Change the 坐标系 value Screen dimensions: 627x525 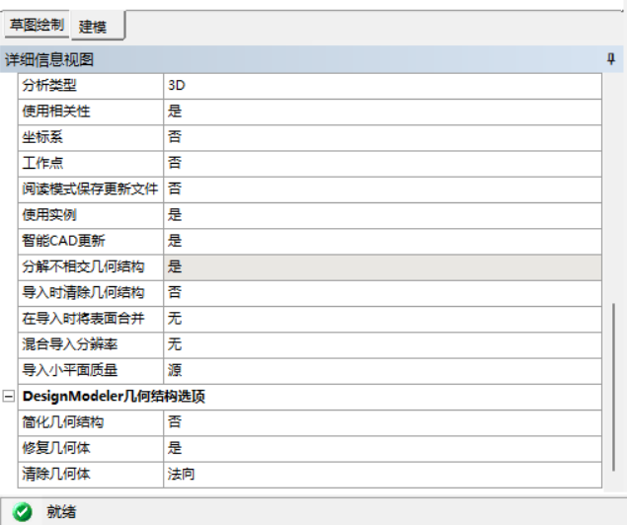coord(383,137)
